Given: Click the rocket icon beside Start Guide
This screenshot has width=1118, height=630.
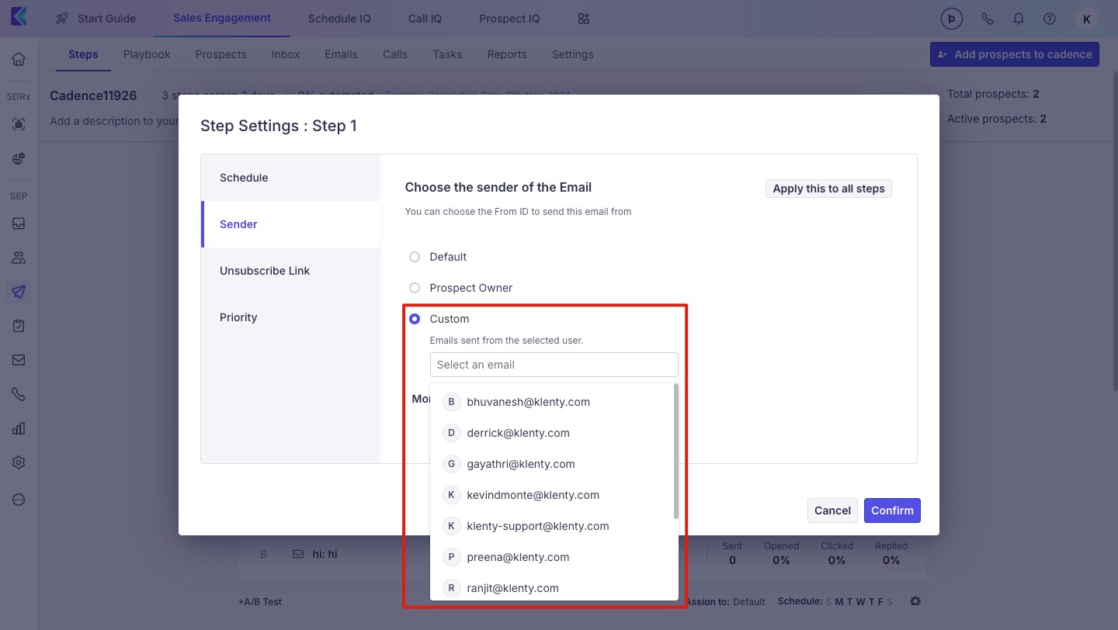Looking at the screenshot, I should [62, 18].
